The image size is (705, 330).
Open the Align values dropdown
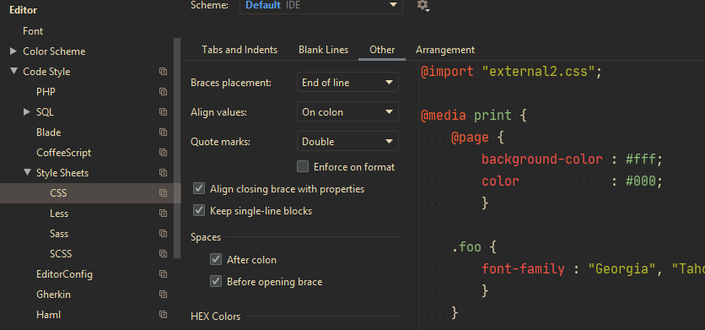[347, 111]
